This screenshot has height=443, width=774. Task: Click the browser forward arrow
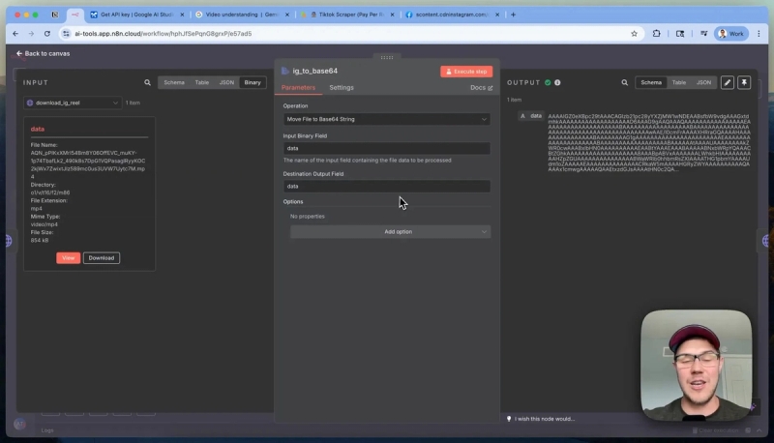(x=31, y=34)
